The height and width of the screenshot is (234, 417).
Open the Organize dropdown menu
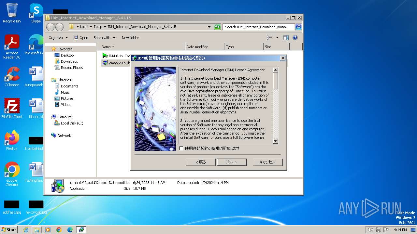coord(58,38)
